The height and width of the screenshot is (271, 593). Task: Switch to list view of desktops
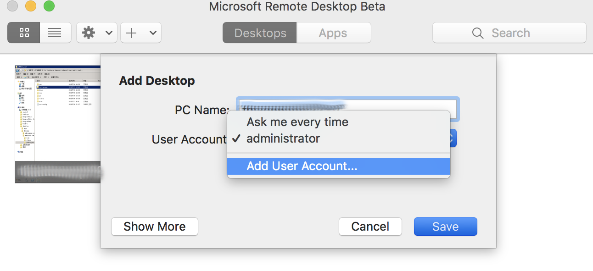point(55,33)
